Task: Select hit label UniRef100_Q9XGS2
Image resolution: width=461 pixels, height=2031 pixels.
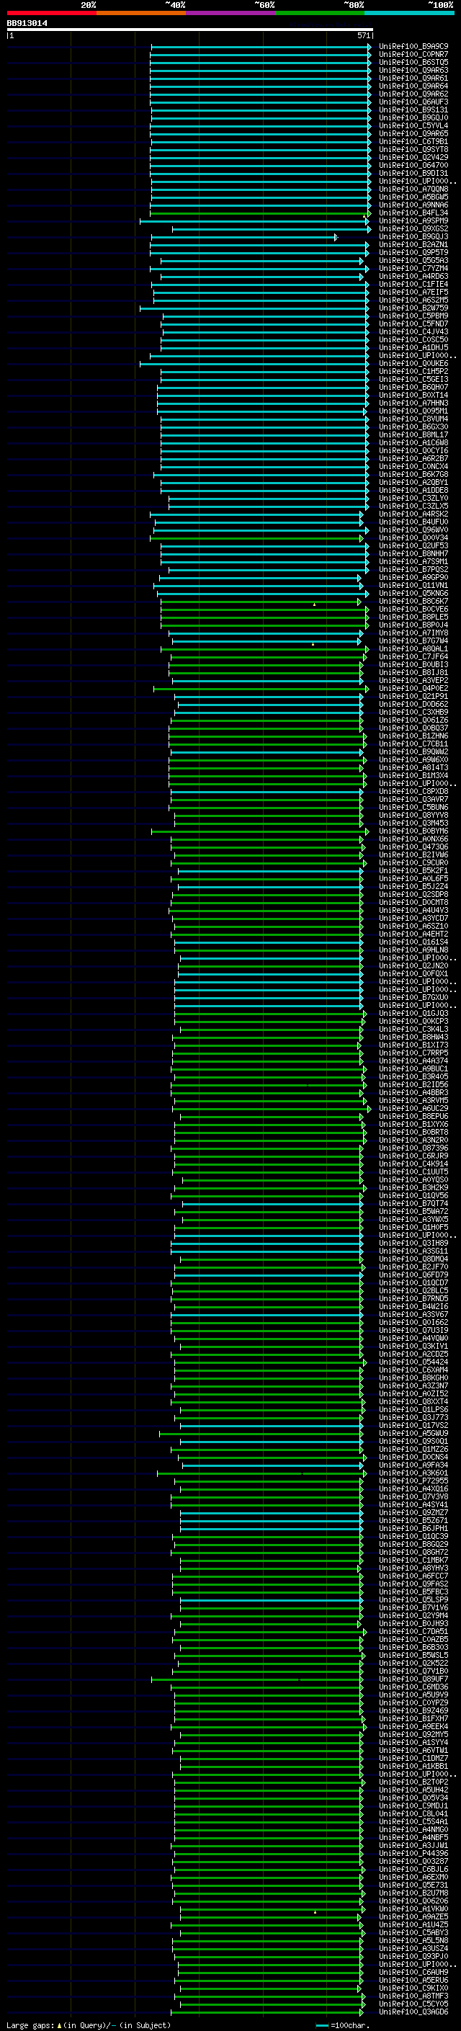Action: (413, 228)
